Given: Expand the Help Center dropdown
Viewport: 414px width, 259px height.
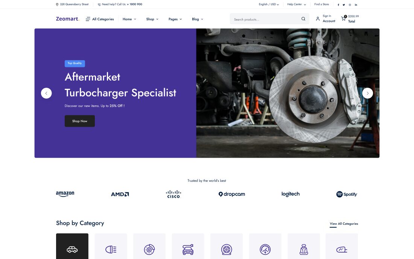Looking at the screenshot, I should tap(297, 5).
